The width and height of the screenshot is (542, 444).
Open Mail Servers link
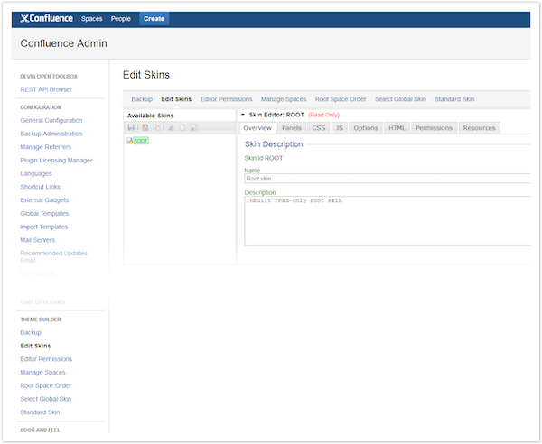pyautogui.click(x=37, y=240)
